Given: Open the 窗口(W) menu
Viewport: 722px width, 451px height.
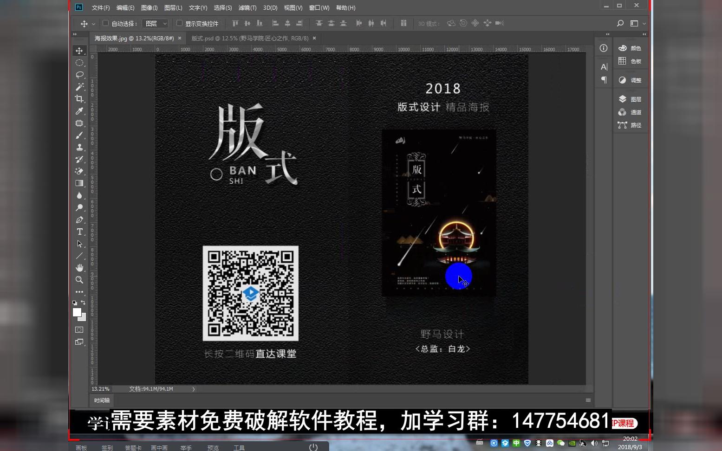Looking at the screenshot, I should tap(319, 8).
